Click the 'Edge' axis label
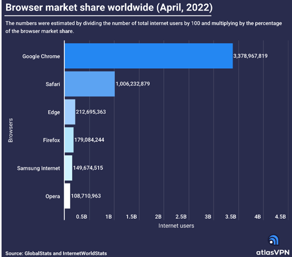The image size is (292, 257). point(54,112)
